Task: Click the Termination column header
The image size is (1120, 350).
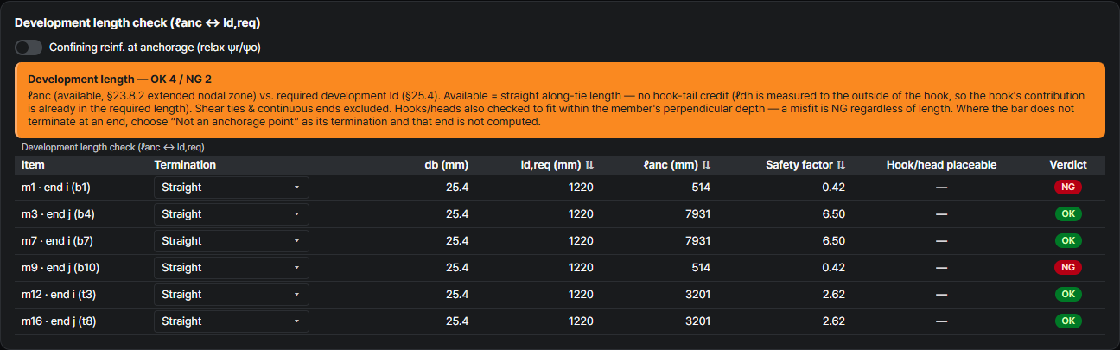Action: (x=185, y=164)
